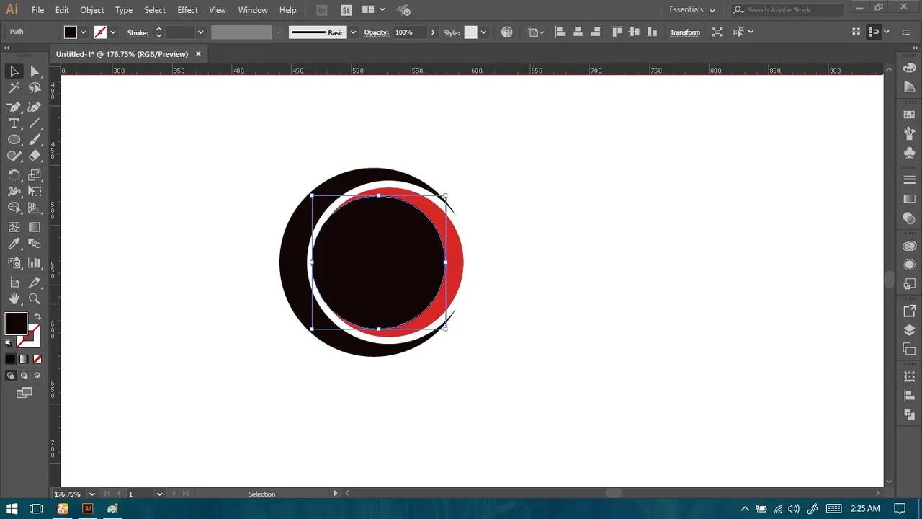Expand the Opacity value arrow
Viewport: 922px width, 519px height.
433,32
